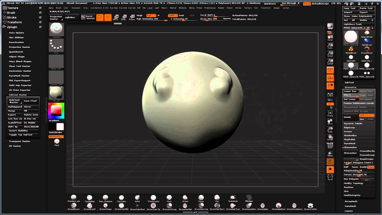The image size is (382, 215).
Task: Select the TrimDynamic brush
Action: pyautogui.click(x=153, y=199)
